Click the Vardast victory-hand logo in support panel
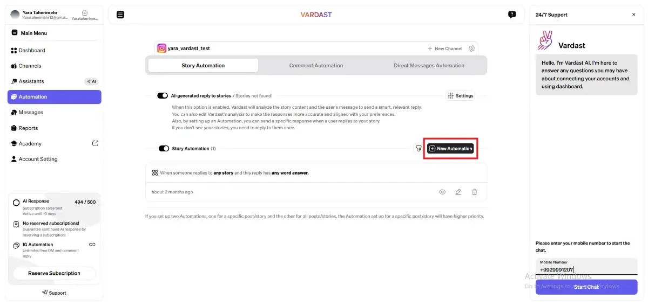This screenshot has height=306, width=648. point(545,41)
